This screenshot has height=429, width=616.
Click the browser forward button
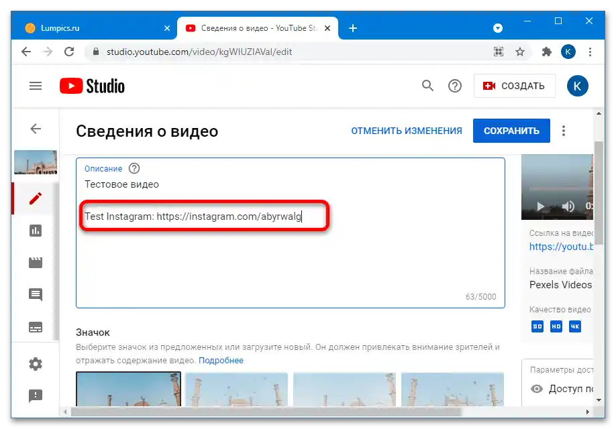pyautogui.click(x=48, y=52)
